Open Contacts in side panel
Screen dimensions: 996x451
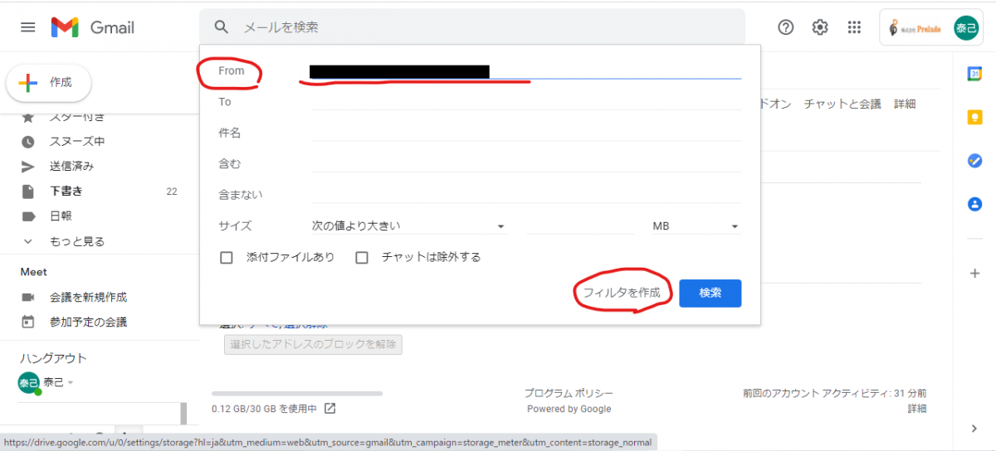[975, 204]
